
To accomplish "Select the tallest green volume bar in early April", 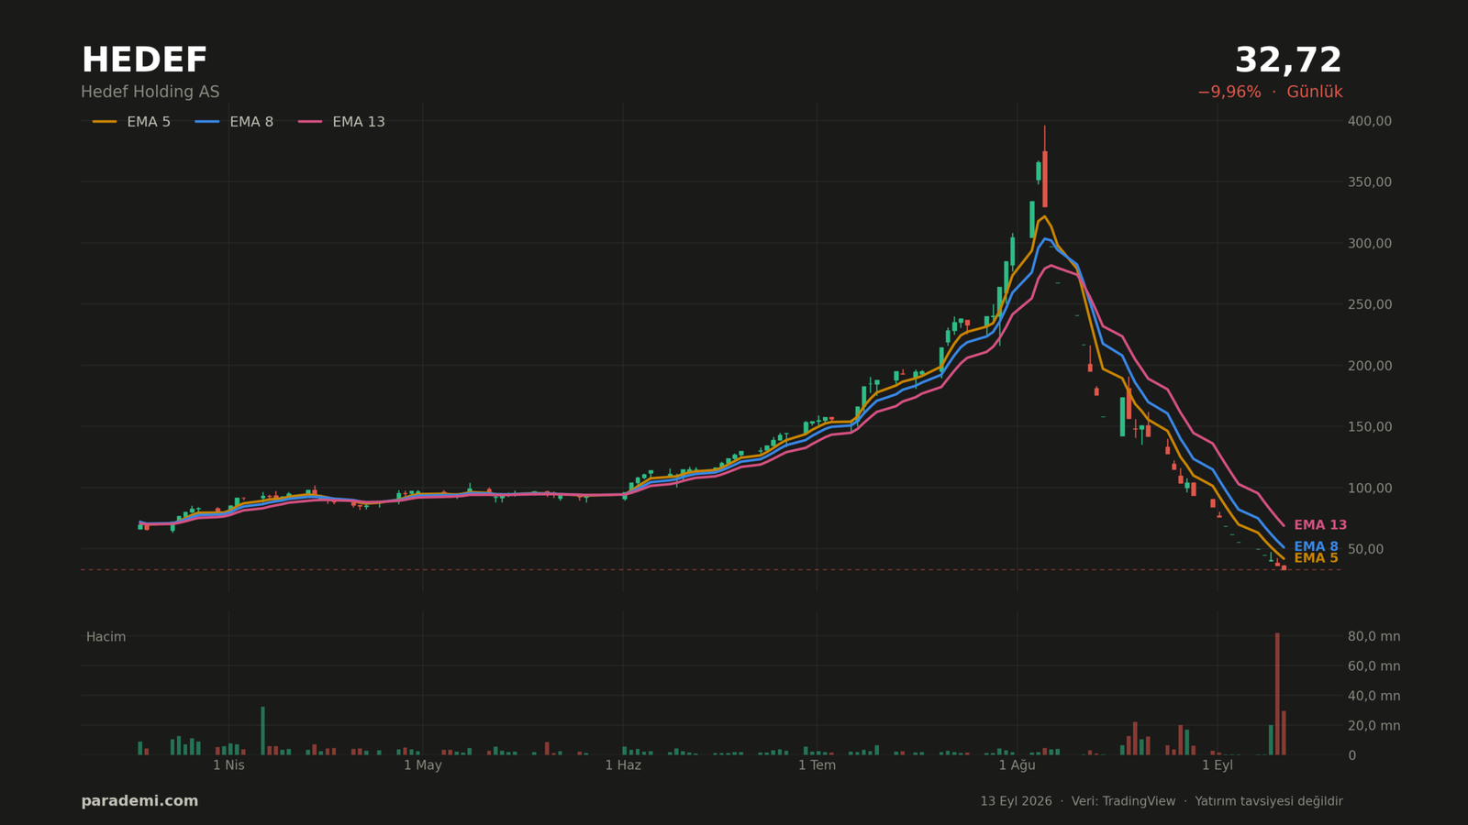I will coord(262,731).
